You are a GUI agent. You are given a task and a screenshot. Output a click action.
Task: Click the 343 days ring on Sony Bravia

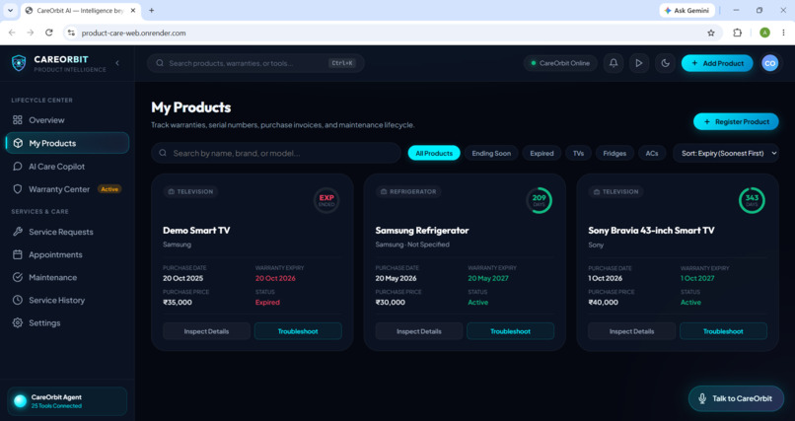[x=752, y=200]
